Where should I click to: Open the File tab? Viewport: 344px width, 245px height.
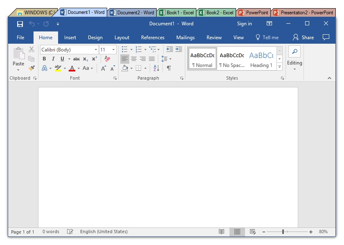(x=20, y=38)
